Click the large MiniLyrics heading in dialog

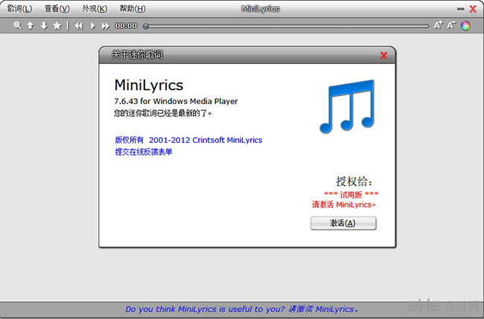[149, 86]
